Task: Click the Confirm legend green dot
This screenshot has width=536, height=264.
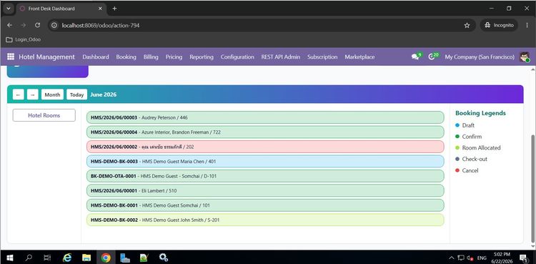Action: 457,137
